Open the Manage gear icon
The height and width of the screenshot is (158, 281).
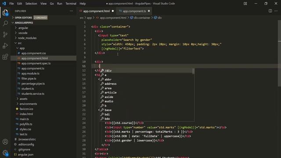point(5,153)
